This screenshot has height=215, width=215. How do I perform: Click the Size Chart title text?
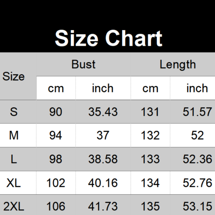coord(109,38)
